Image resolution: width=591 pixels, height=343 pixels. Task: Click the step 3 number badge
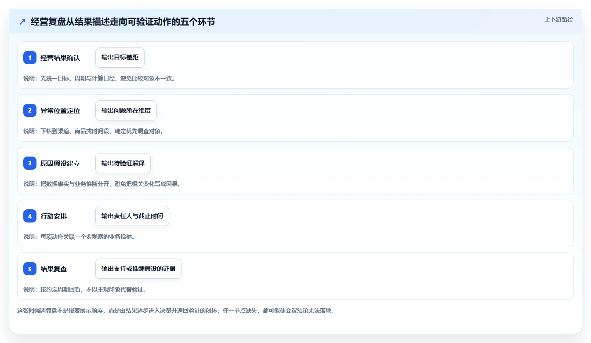coord(30,163)
